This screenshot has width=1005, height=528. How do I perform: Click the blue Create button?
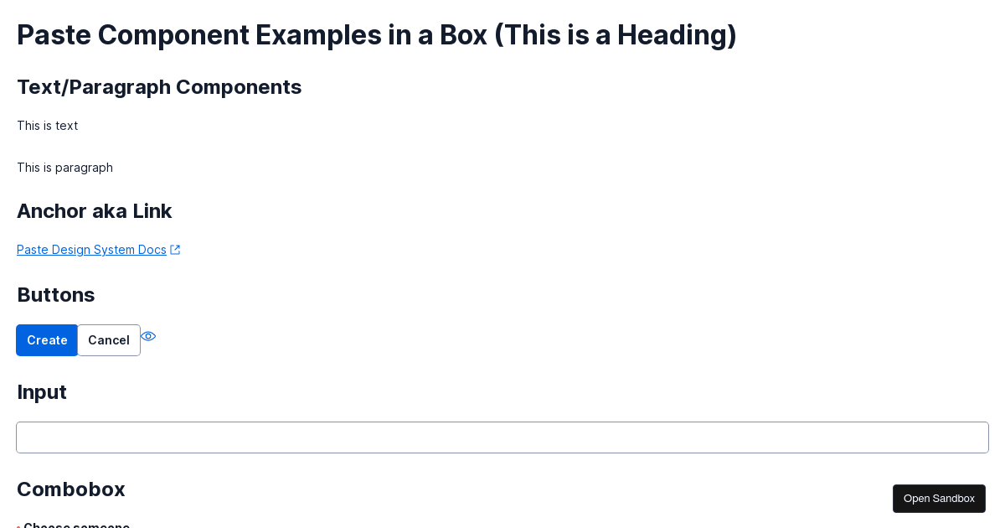point(47,340)
